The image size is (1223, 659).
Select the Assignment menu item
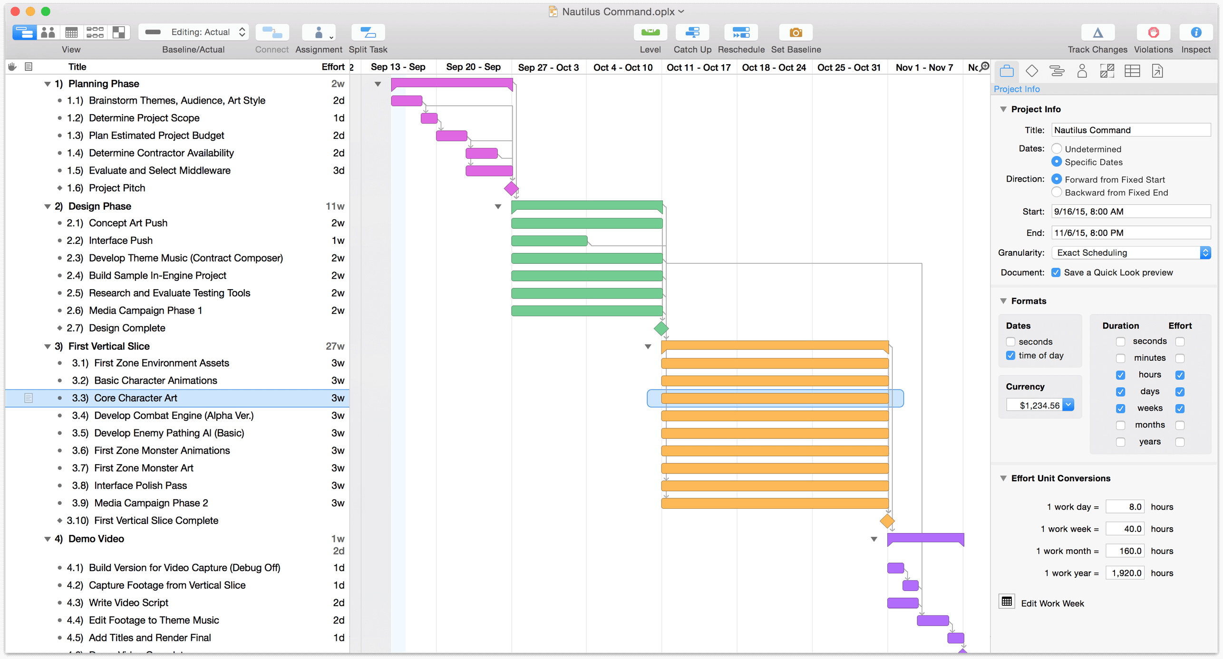[x=319, y=32]
